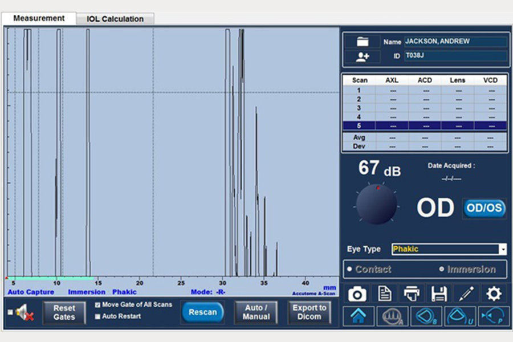
Task: Switch to the IOL Calculation tab
Action: pos(115,19)
